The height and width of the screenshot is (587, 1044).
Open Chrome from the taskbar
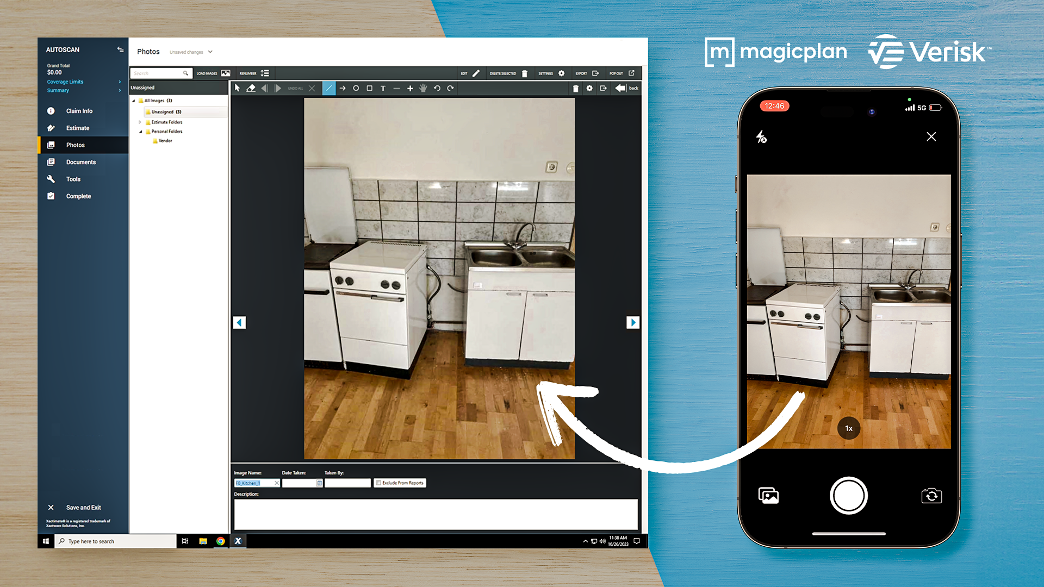pyautogui.click(x=220, y=541)
